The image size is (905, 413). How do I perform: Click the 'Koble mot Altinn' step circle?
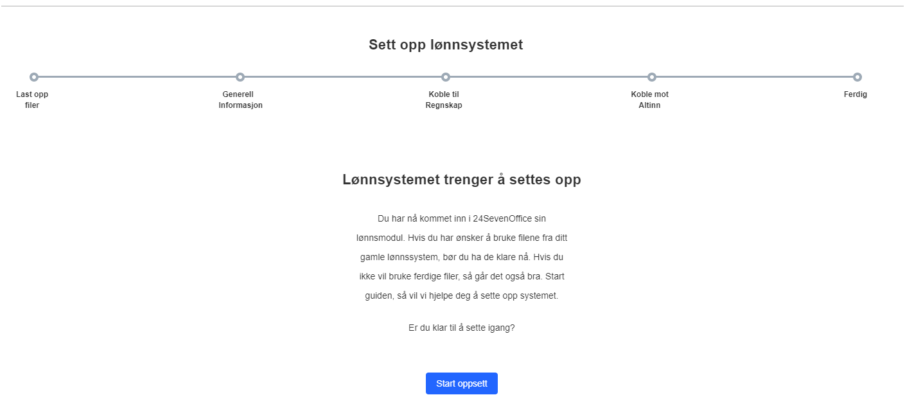point(652,77)
